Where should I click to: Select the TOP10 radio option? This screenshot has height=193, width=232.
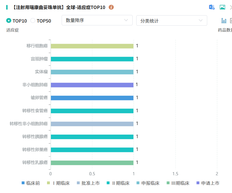[x=9, y=21]
